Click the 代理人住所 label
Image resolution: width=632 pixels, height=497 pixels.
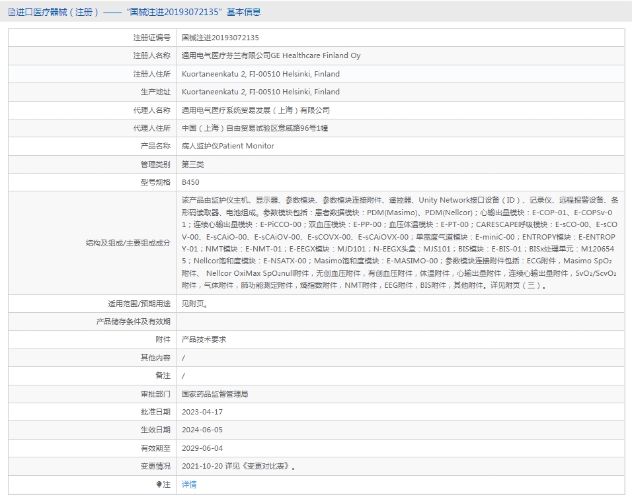coord(152,128)
